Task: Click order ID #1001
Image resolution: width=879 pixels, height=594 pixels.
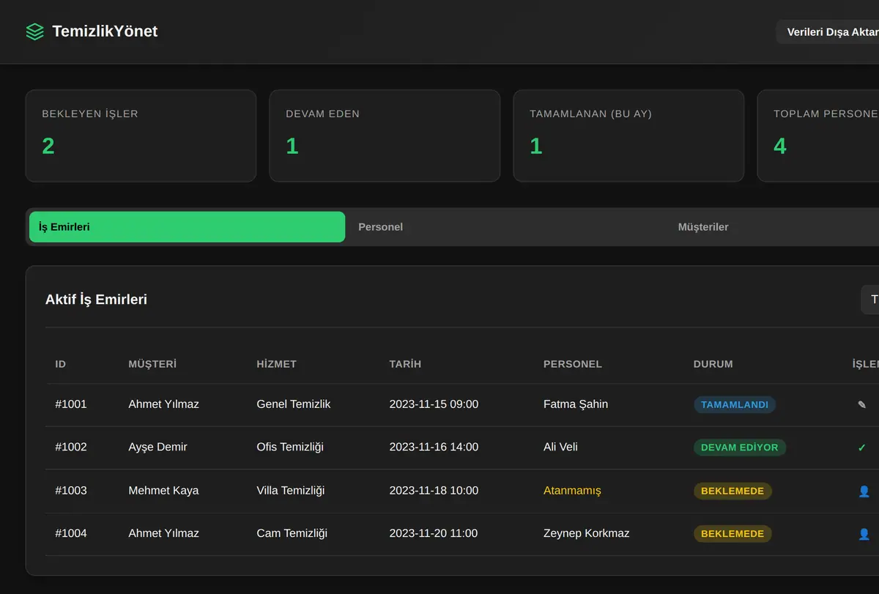Action: coord(71,404)
